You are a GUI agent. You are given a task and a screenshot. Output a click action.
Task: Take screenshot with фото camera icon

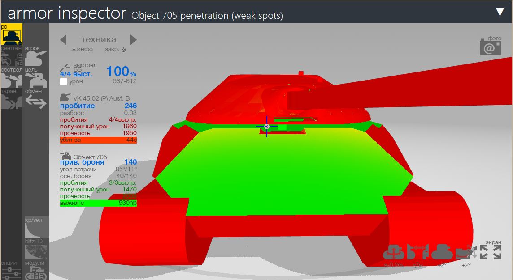491,48
